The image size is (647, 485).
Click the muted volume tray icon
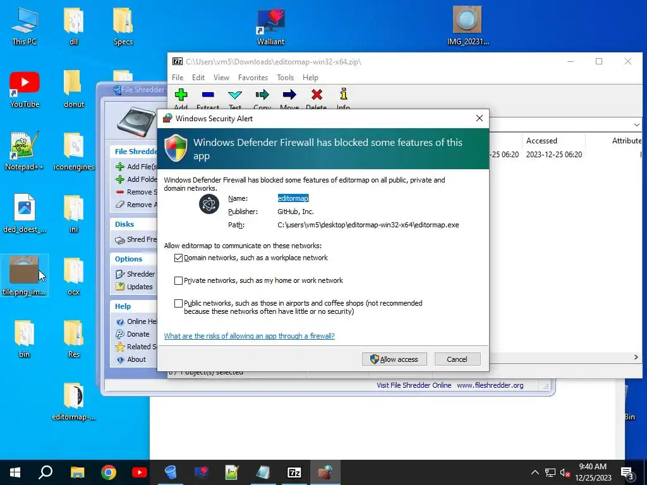click(565, 472)
